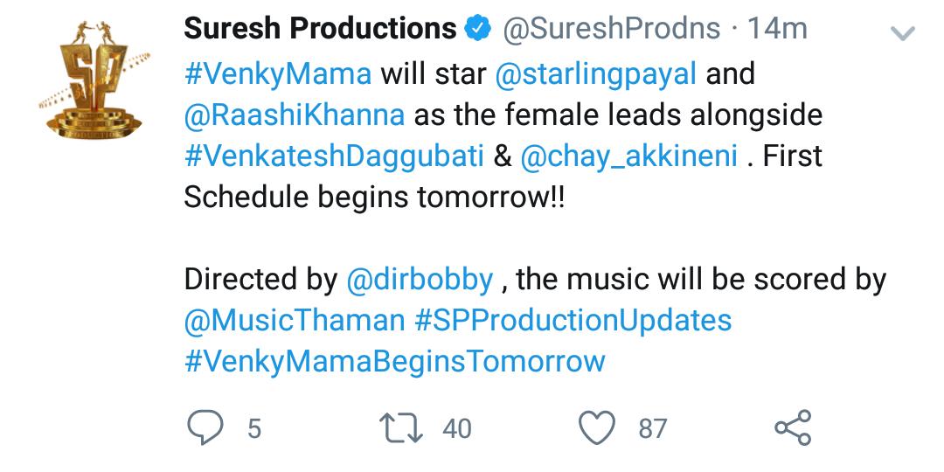Open the #VenkateshDaggubati hashtag
The height and width of the screenshot is (472, 944).
tap(334, 156)
